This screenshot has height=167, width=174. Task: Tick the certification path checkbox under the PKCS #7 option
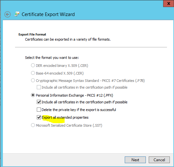39,87
